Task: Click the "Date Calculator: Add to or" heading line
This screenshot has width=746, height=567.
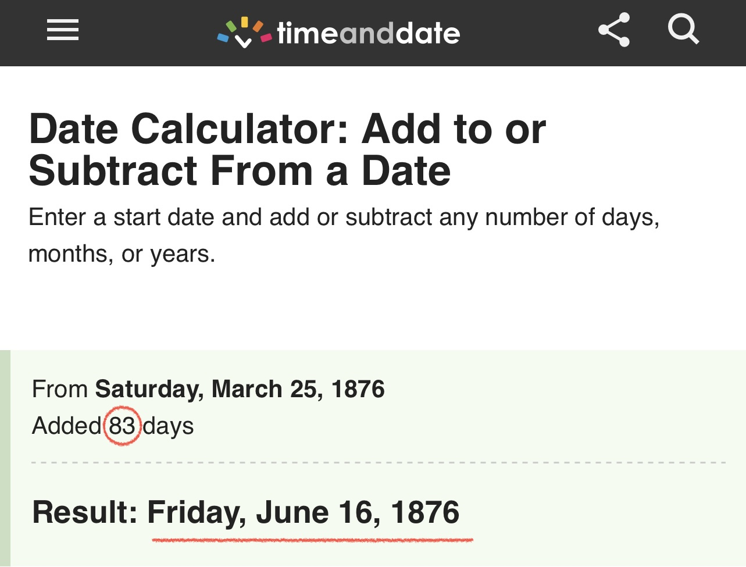Action: pyautogui.click(x=287, y=129)
